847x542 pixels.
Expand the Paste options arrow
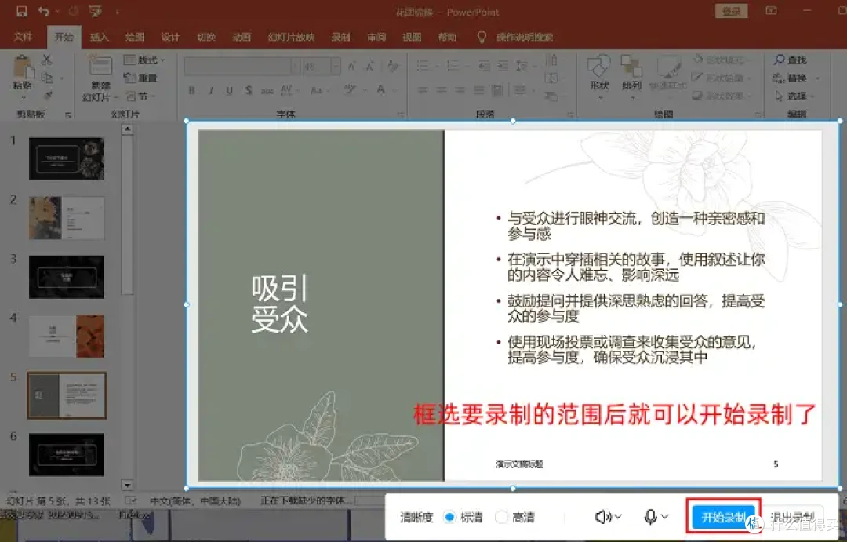(x=24, y=98)
